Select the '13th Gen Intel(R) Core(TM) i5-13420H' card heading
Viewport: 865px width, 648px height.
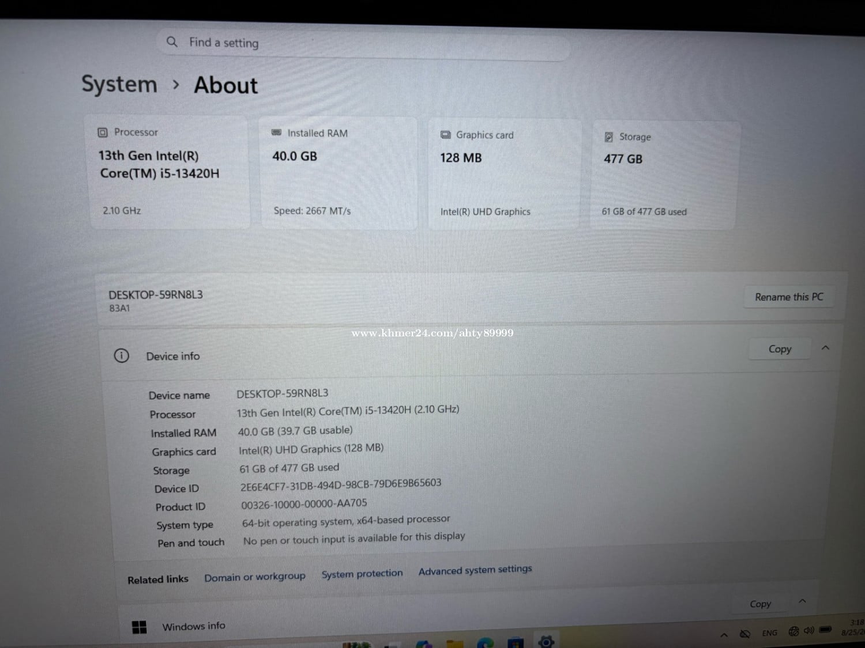pyautogui.click(x=159, y=165)
